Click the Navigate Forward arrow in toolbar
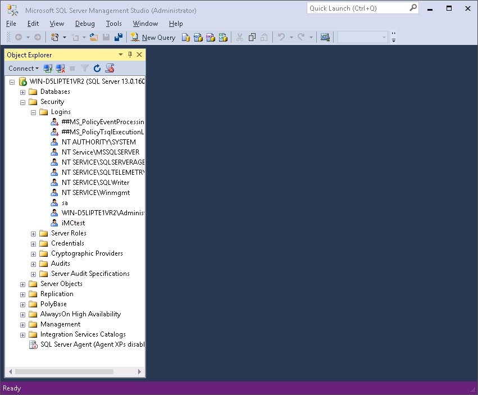The height and width of the screenshot is (395, 478). (38, 37)
